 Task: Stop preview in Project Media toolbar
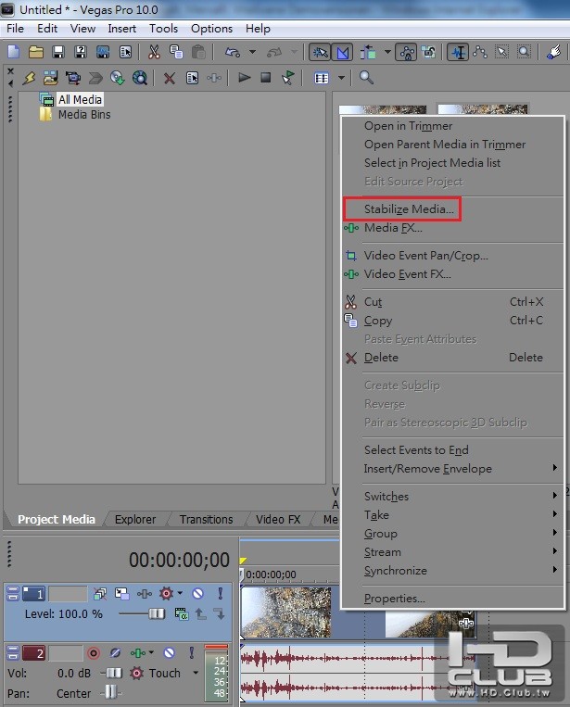point(266,78)
